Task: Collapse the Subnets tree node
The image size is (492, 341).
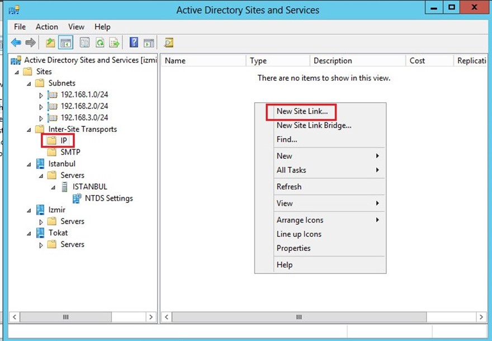Action: point(29,84)
